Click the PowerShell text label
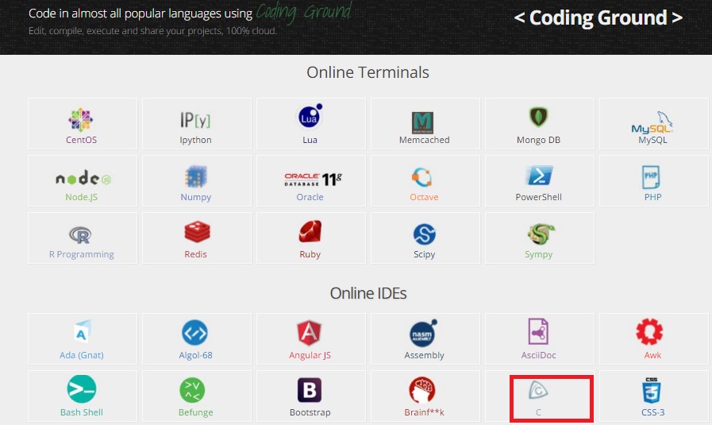 pos(538,197)
